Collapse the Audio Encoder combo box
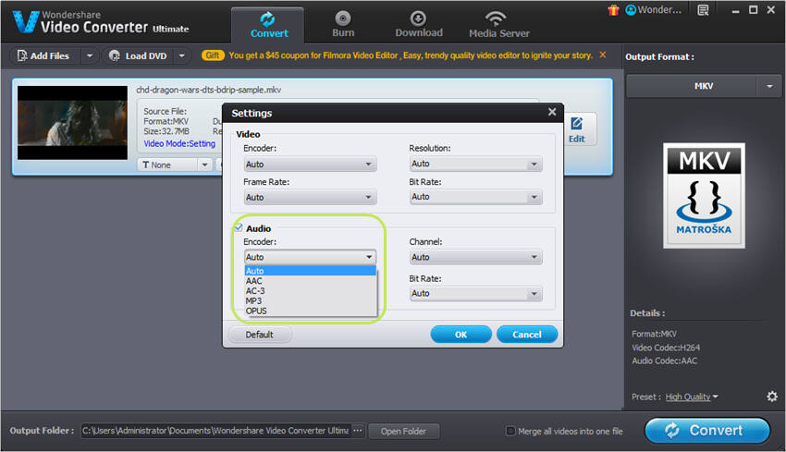Image resolution: width=786 pixels, height=452 pixels. (311, 257)
